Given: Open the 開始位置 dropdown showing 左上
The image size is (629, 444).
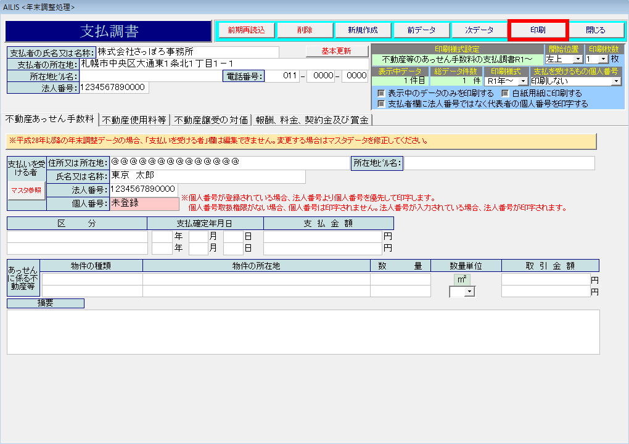Looking at the screenshot, I should point(577,59).
